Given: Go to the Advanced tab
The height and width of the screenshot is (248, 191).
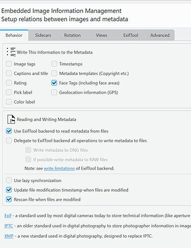Looking at the screenshot, I should [160, 35].
